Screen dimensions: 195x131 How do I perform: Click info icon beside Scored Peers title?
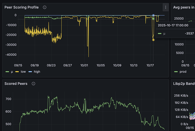coord(33,84)
